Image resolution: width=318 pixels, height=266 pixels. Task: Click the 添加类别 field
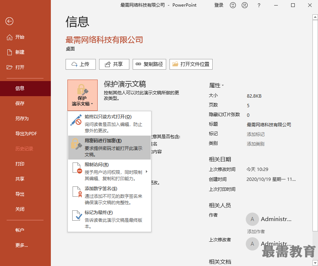tap(255, 144)
